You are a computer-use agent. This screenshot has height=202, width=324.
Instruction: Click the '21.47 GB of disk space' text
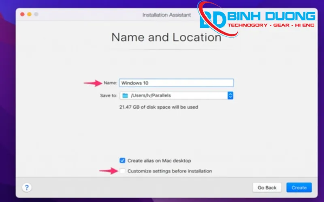[159, 107]
